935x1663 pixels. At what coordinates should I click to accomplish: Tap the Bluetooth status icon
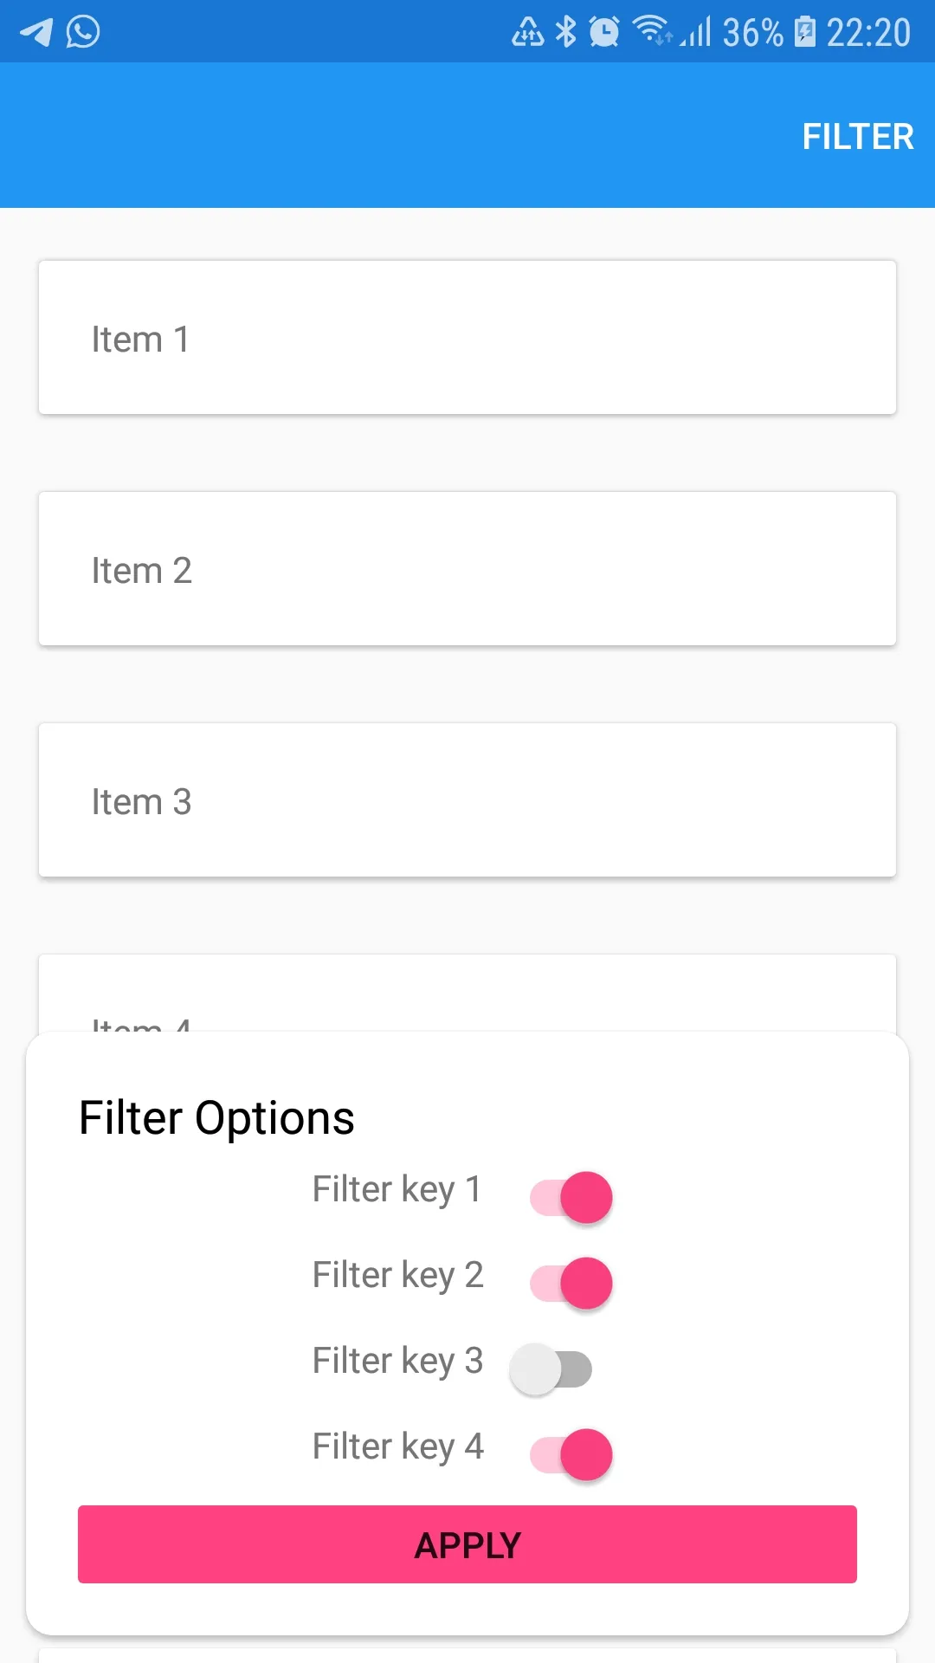(x=566, y=32)
